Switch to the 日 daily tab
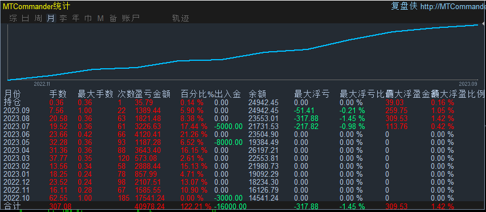 26,18
